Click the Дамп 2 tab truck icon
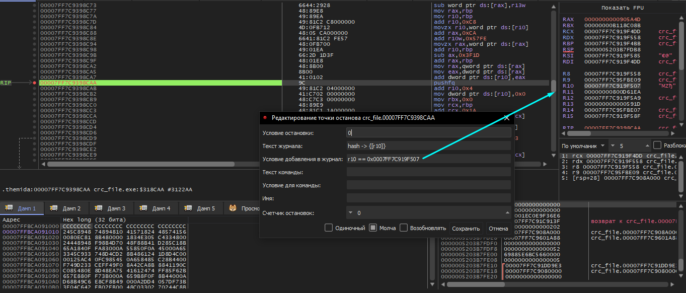Screen dimensions: 686x293 pos(53,208)
